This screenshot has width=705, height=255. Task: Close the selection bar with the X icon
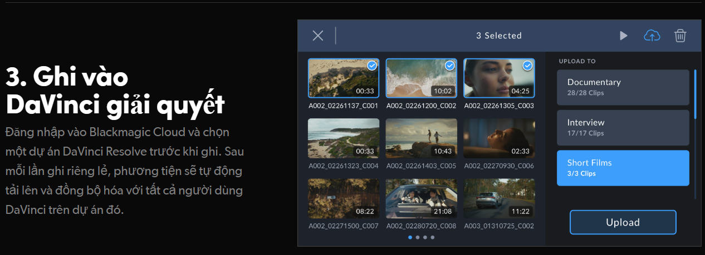click(318, 36)
